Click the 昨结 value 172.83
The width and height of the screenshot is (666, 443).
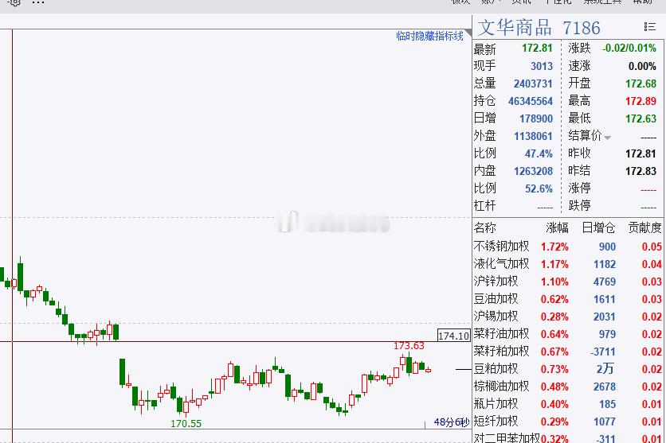pyautogui.click(x=641, y=171)
